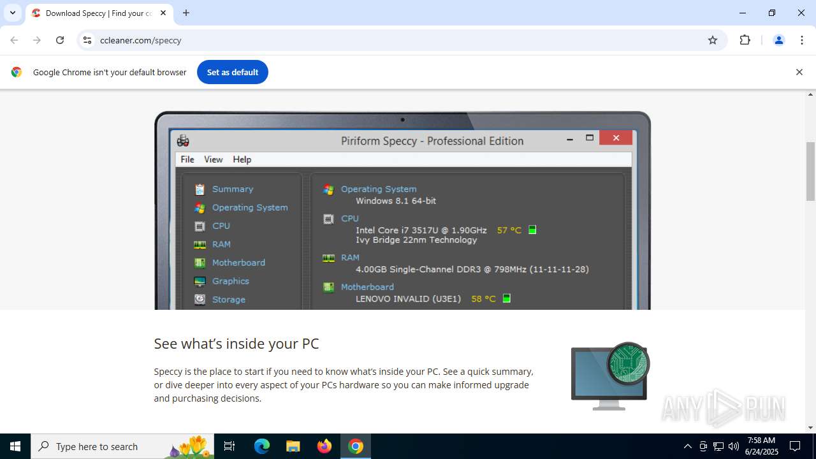Image resolution: width=816 pixels, height=459 pixels.
Task: Open the Windows Start menu
Action: (15, 446)
